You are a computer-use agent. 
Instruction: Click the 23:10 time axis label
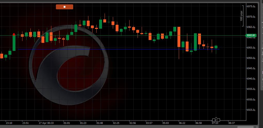[x=9, y=123]
